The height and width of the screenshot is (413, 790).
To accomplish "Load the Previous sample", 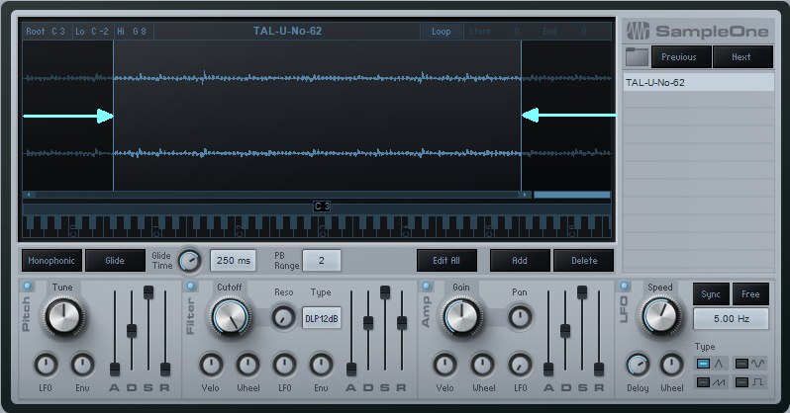I will coord(679,57).
